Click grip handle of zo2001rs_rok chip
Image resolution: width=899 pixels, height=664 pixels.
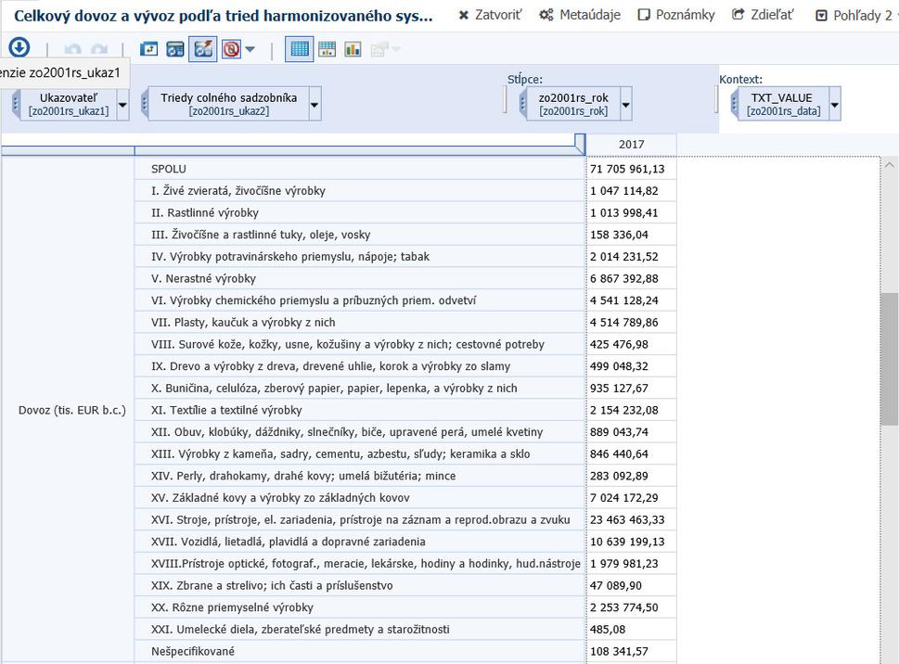(522, 105)
